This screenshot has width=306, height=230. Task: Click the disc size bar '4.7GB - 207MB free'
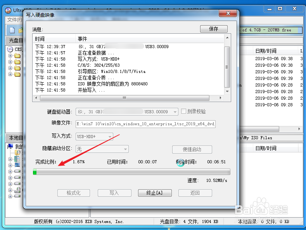(271, 30)
